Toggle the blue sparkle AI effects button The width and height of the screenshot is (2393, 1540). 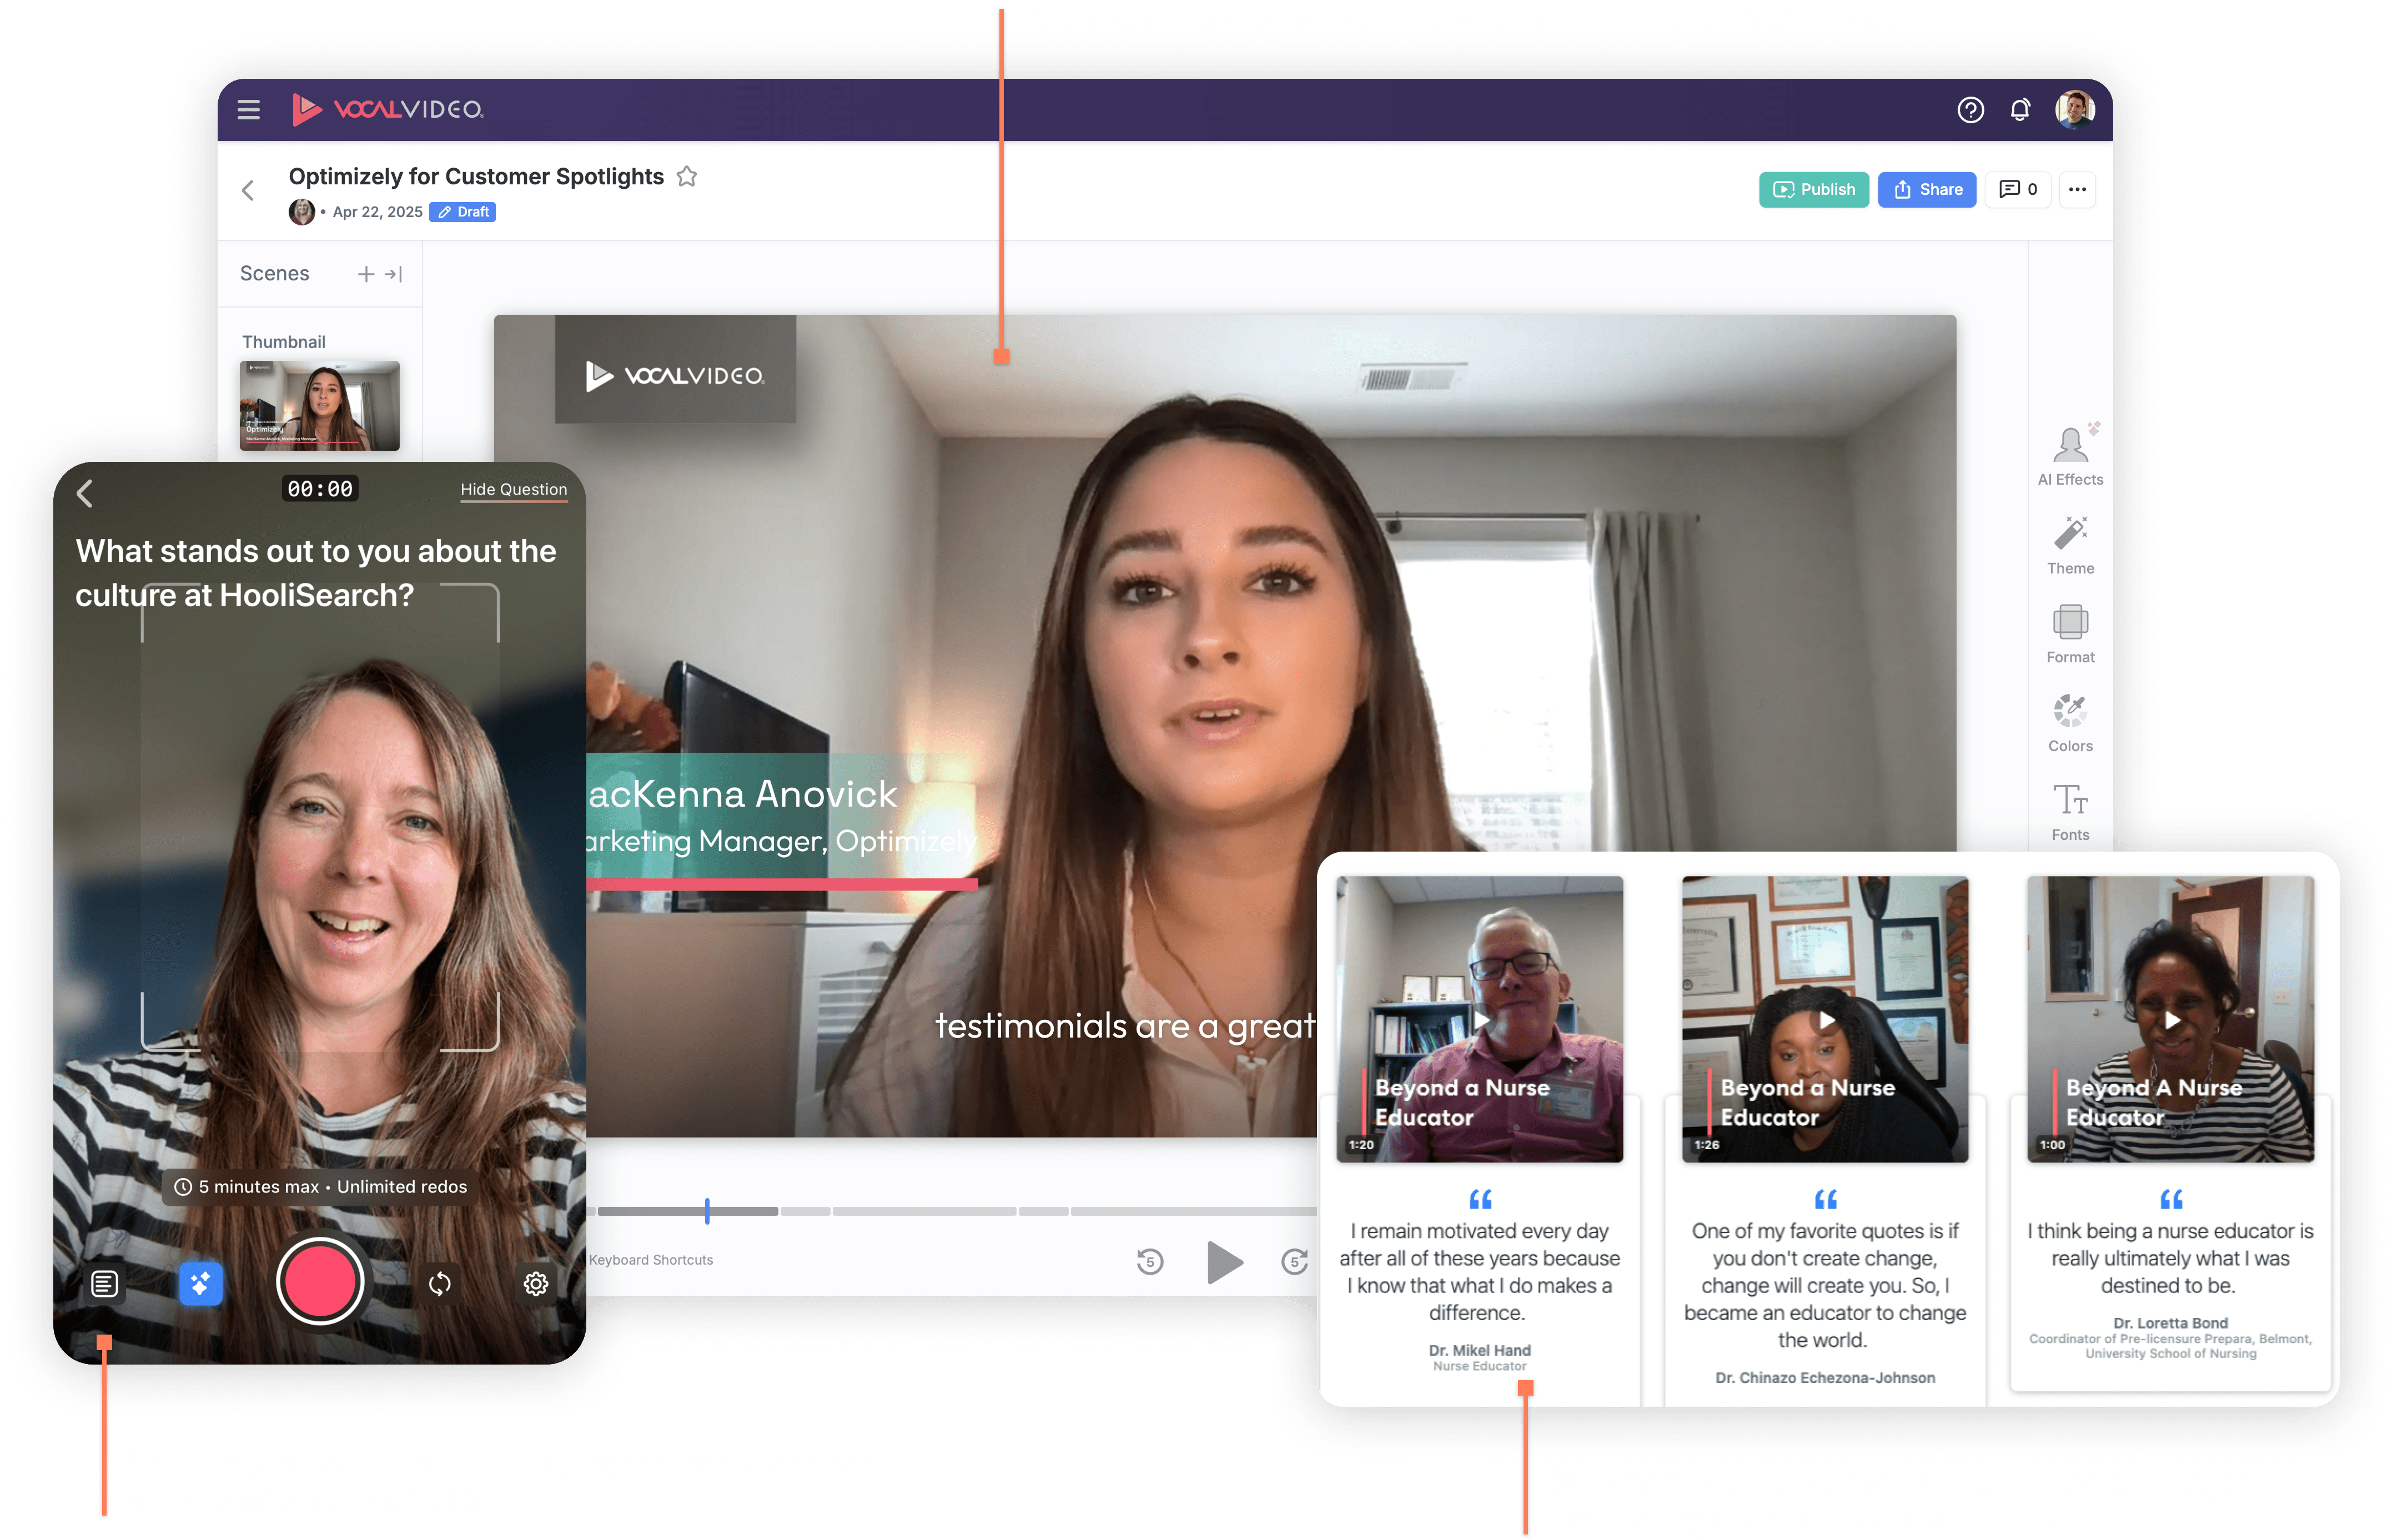(201, 1284)
